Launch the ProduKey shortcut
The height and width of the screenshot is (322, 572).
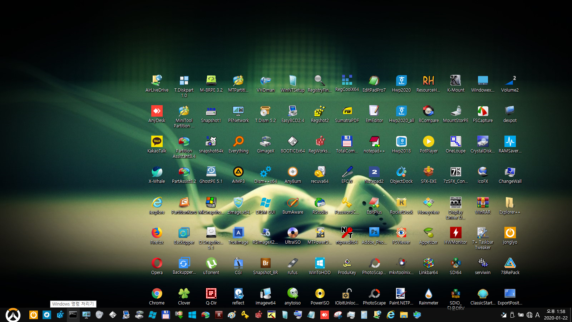point(347,266)
